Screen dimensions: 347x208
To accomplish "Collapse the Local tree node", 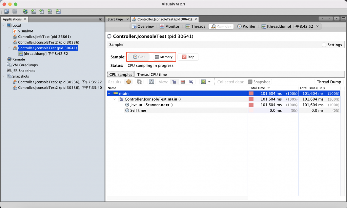I will pos(3,25).
